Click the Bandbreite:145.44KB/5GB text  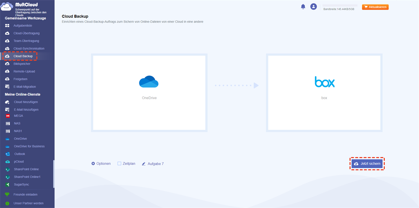coord(339,9)
